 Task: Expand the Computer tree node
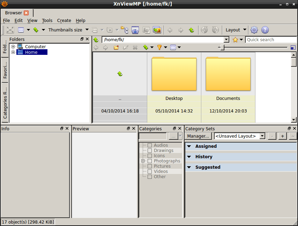[13, 46]
